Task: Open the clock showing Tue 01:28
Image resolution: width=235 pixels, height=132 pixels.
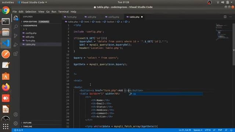Action: pyautogui.click(x=123, y=2)
